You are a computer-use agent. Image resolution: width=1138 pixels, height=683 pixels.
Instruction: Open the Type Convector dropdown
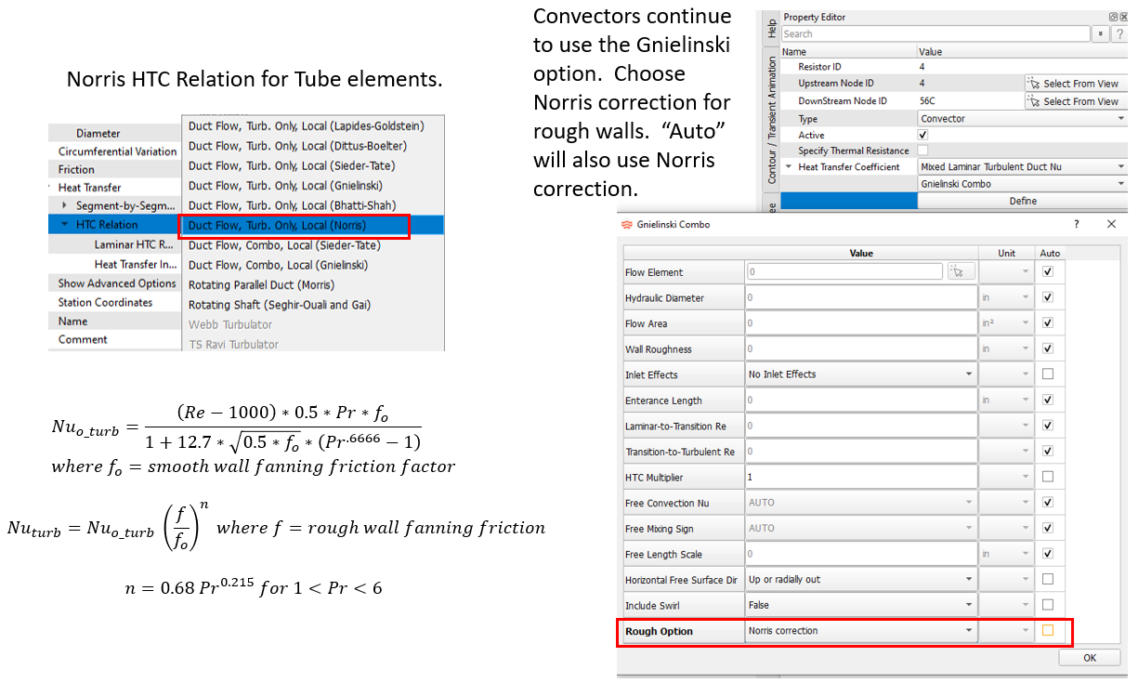(1023, 119)
